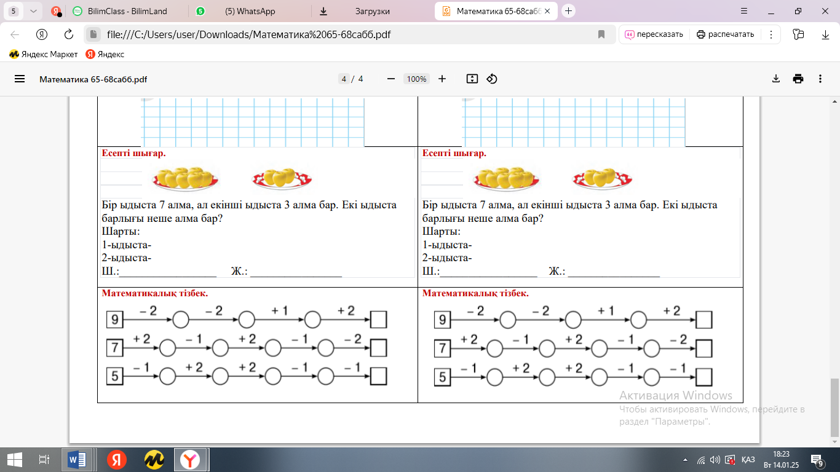840x472 pixels.
Task: Open more actions in PDF toolbar
Action: (x=820, y=79)
